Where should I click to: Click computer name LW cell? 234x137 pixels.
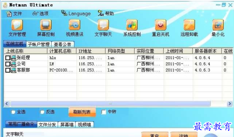click(51, 64)
